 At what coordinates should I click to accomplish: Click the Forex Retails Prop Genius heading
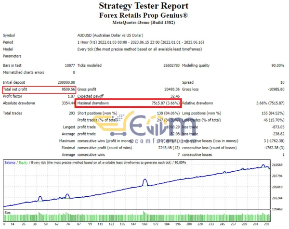pos(144,15)
